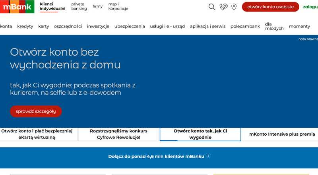Click the zaloguj link
This screenshot has height=175, width=318.
pyautogui.click(x=310, y=7)
